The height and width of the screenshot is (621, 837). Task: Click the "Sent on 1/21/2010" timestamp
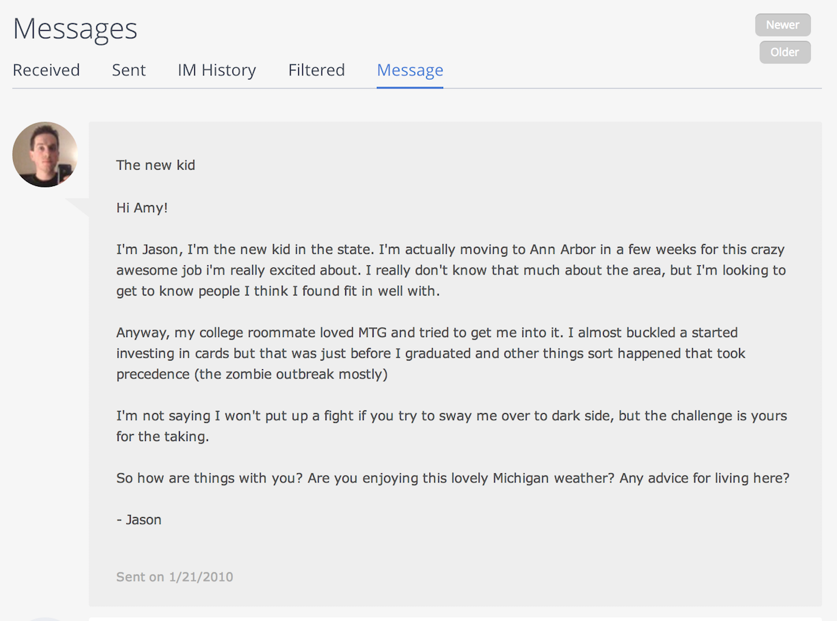point(174,577)
